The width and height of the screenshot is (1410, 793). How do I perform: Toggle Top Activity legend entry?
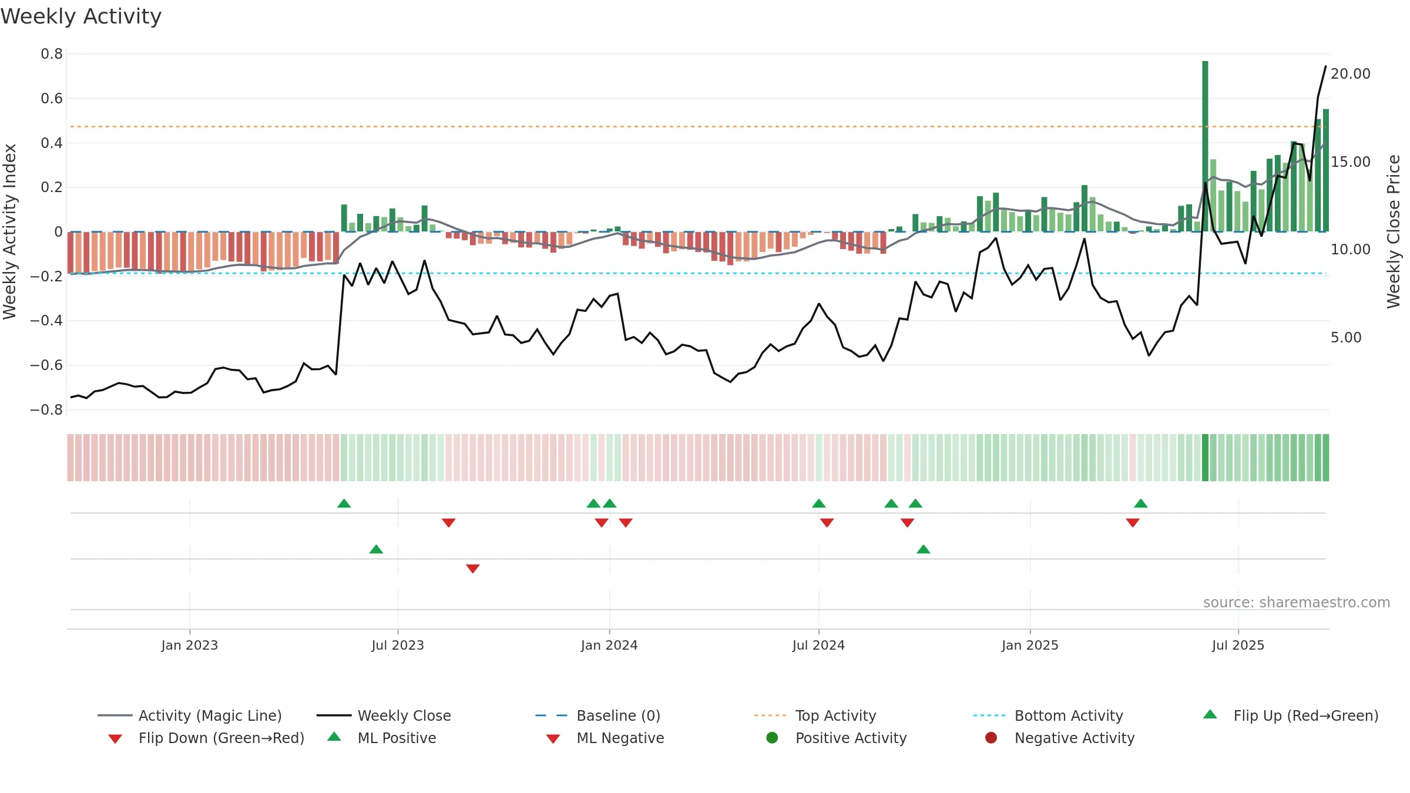pyautogui.click(x=815, y=715)
